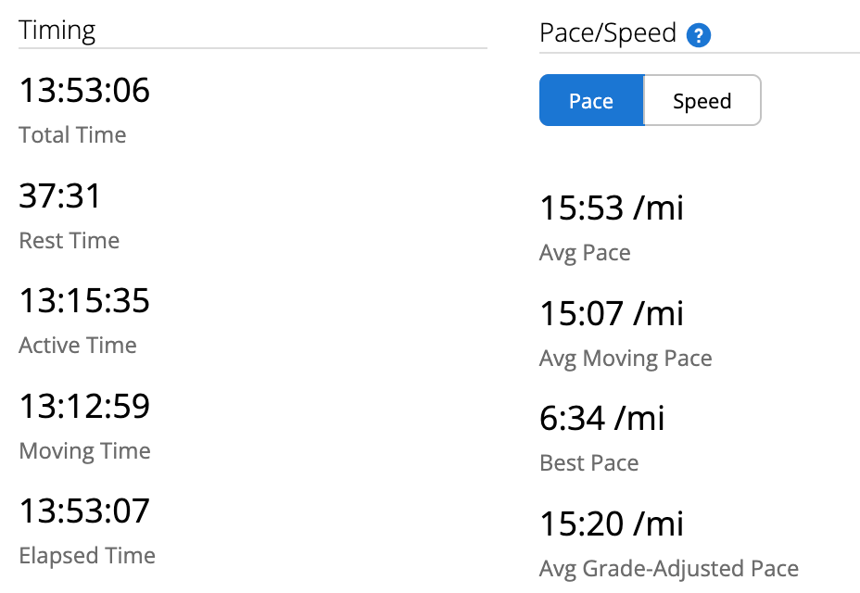Select the 13:53:06 total time value
The height and width of the screenshot is (593, 860).
pyautogui.click(x=84, y=91)
